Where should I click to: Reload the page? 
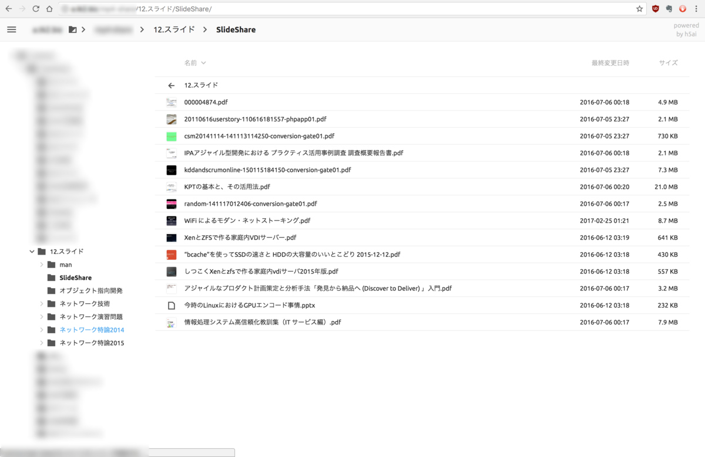[x=36, y=9]
